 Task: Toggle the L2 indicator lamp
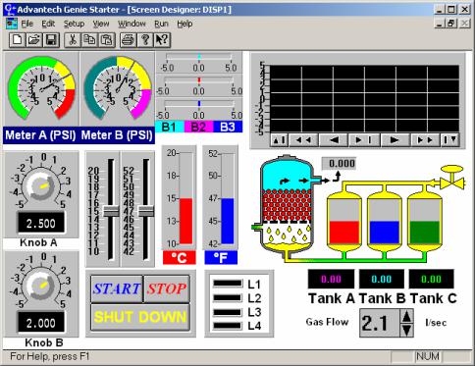coord(228,297)
